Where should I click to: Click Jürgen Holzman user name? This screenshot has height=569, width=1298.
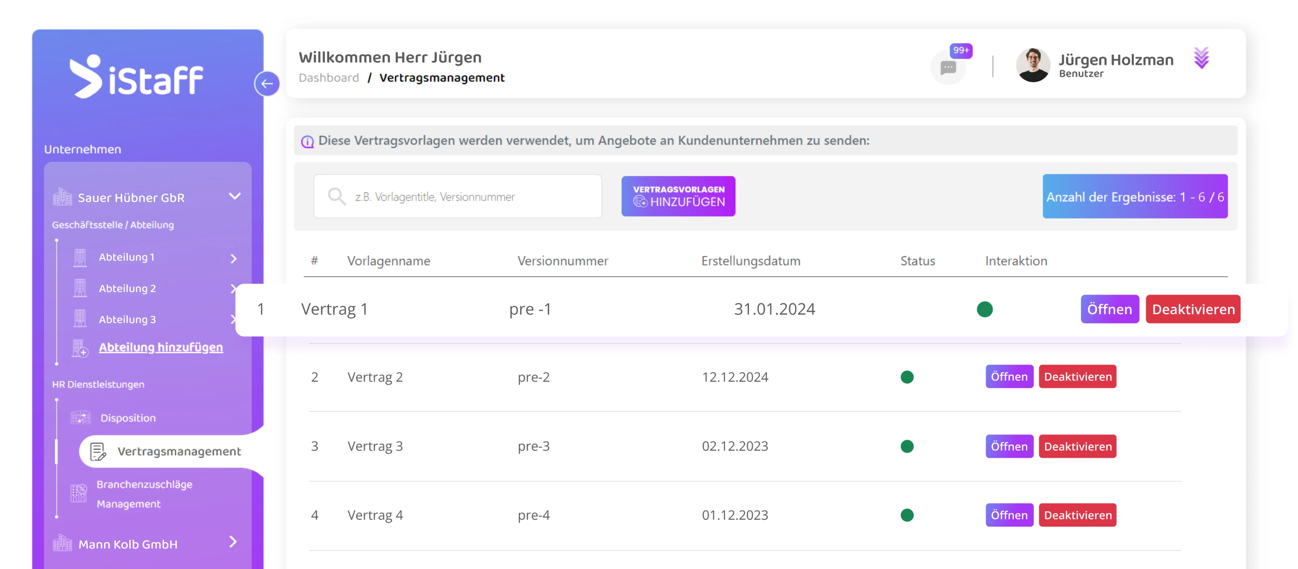tap(1116, 60)
